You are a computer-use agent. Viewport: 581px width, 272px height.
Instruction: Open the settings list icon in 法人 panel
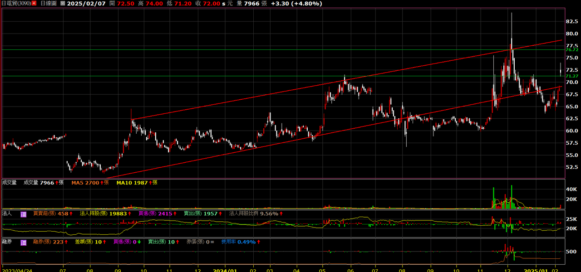click(24, 214)
